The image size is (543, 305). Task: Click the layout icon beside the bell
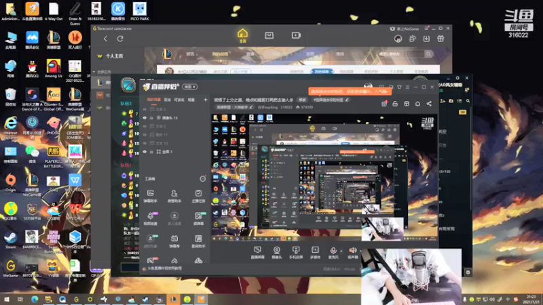[407, 104]
